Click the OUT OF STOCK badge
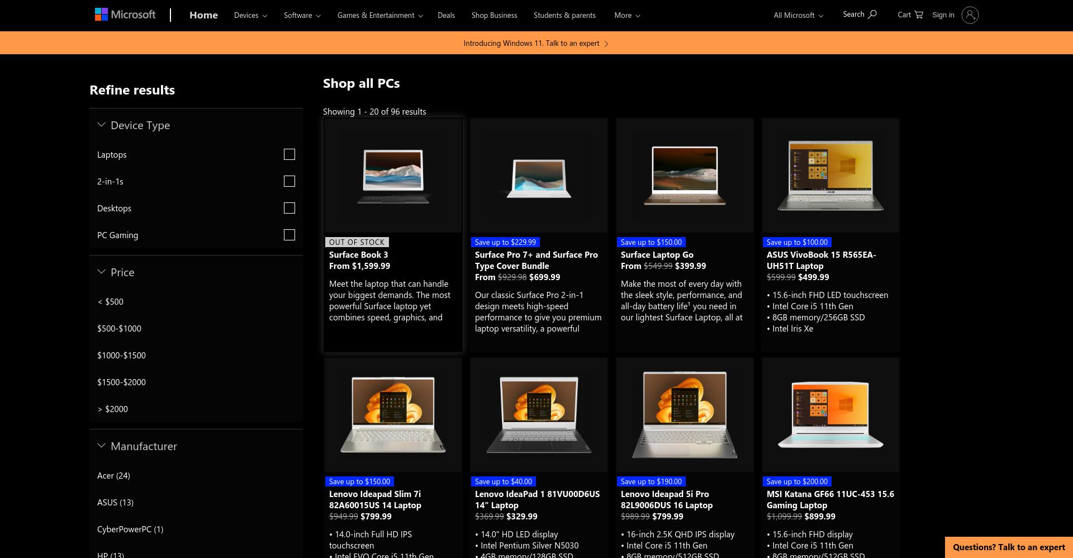Image resolution: width=1073 pixels, height=558 pixels. pos(357,242)
